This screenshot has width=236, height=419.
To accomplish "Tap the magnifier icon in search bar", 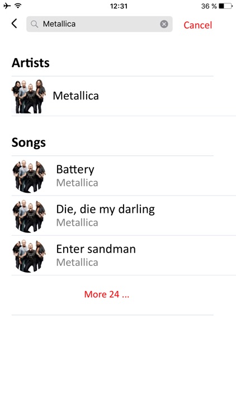I will click(x=34, y=25).
